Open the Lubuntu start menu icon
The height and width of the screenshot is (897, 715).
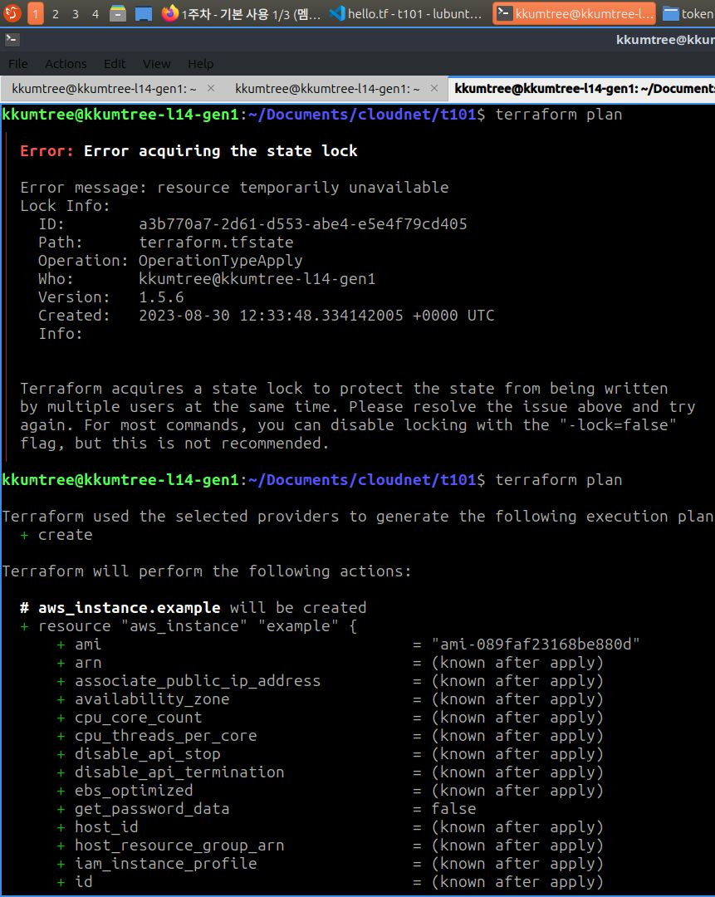[12, 12]
